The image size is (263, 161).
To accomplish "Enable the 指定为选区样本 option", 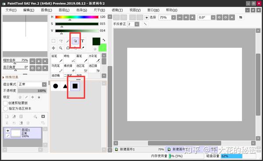I will point(5,108).
